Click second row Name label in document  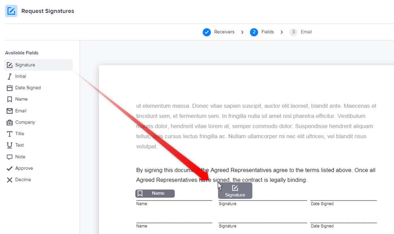[x=141, y=226]
